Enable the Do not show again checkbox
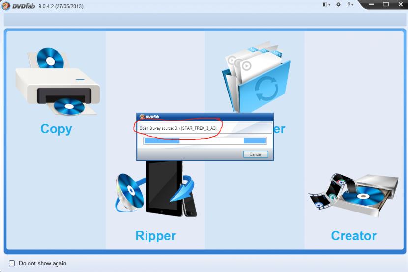Screen dimensions: 408x272 [x=12, y=263]
